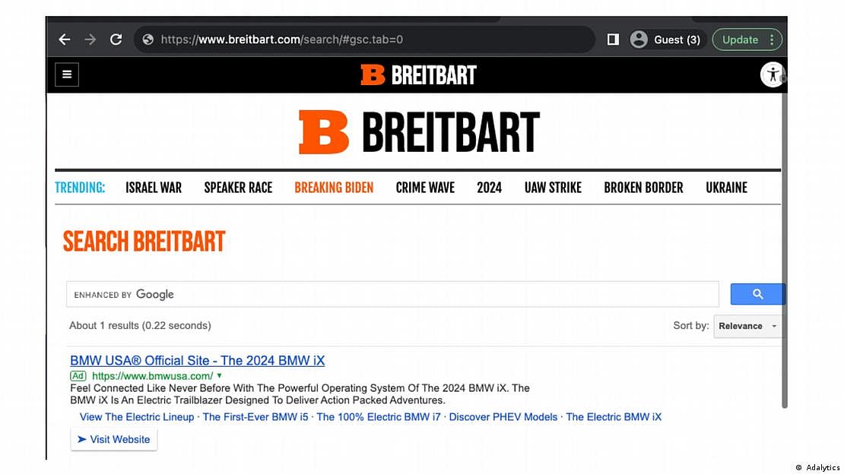Viewport: 844px width, 474px height.
Task: Open The First-Ever BMW i5 link
Action: (x=255, y=417)
